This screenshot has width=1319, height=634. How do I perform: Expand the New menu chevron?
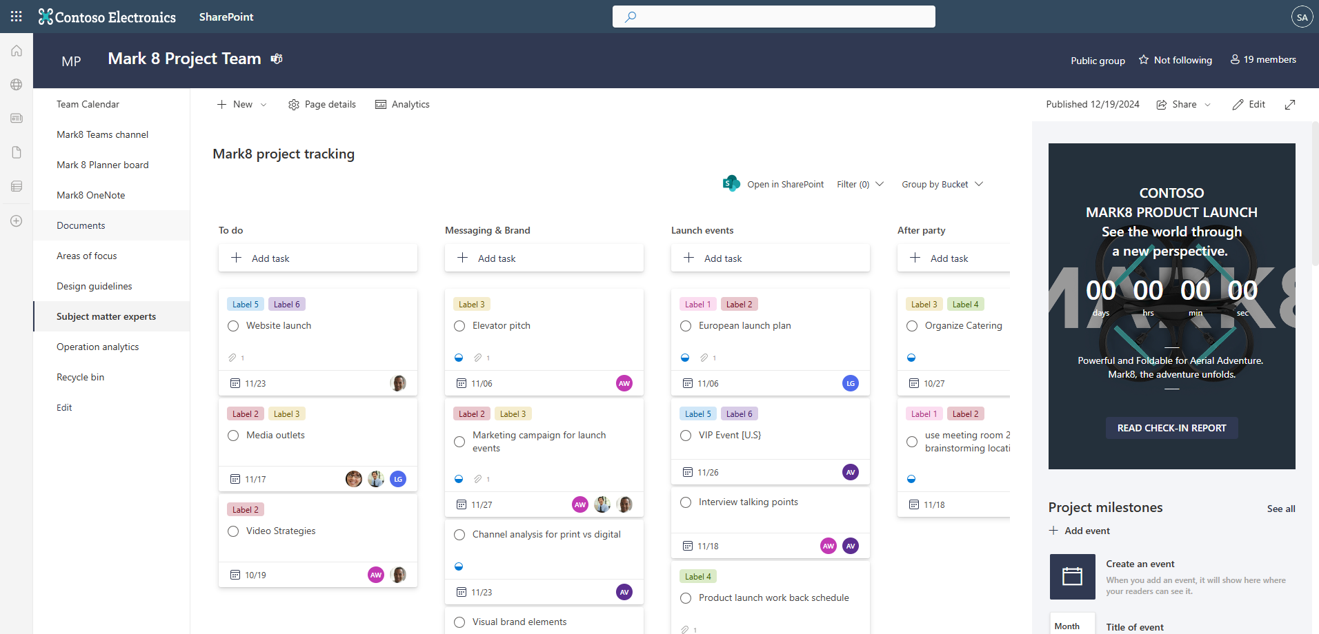pyautogui.click(x=264, y=105)
